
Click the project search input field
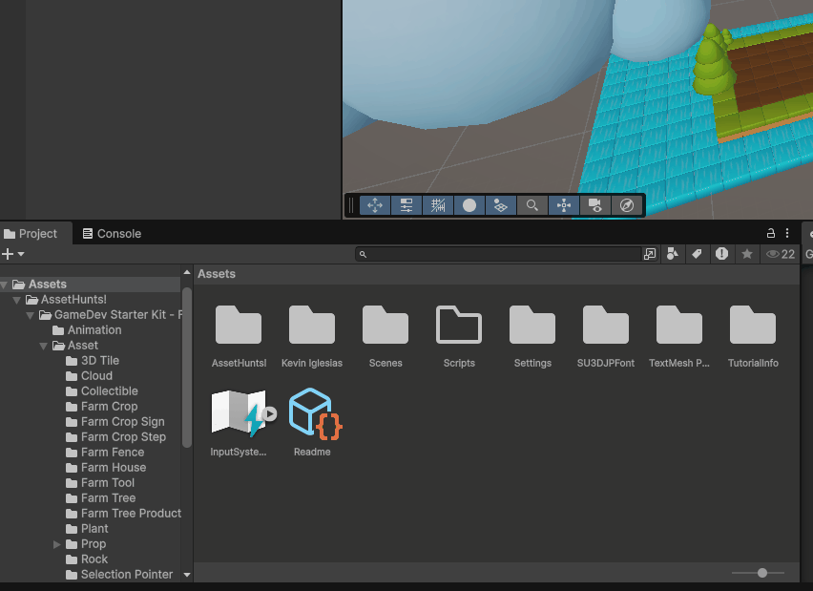pyautogui.click(x=501, y=254)
